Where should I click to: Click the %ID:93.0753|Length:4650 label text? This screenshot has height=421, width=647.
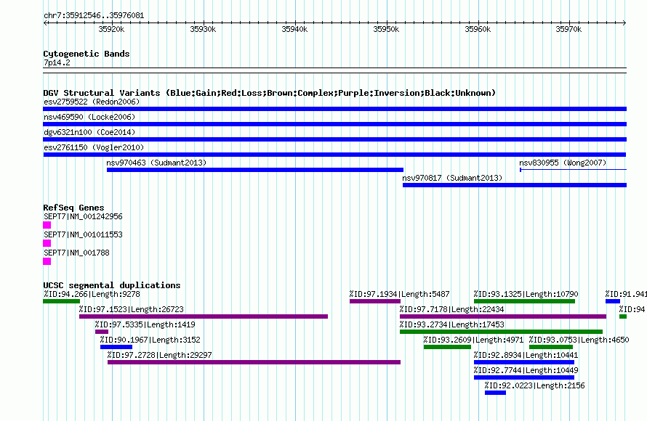(579, 340)
